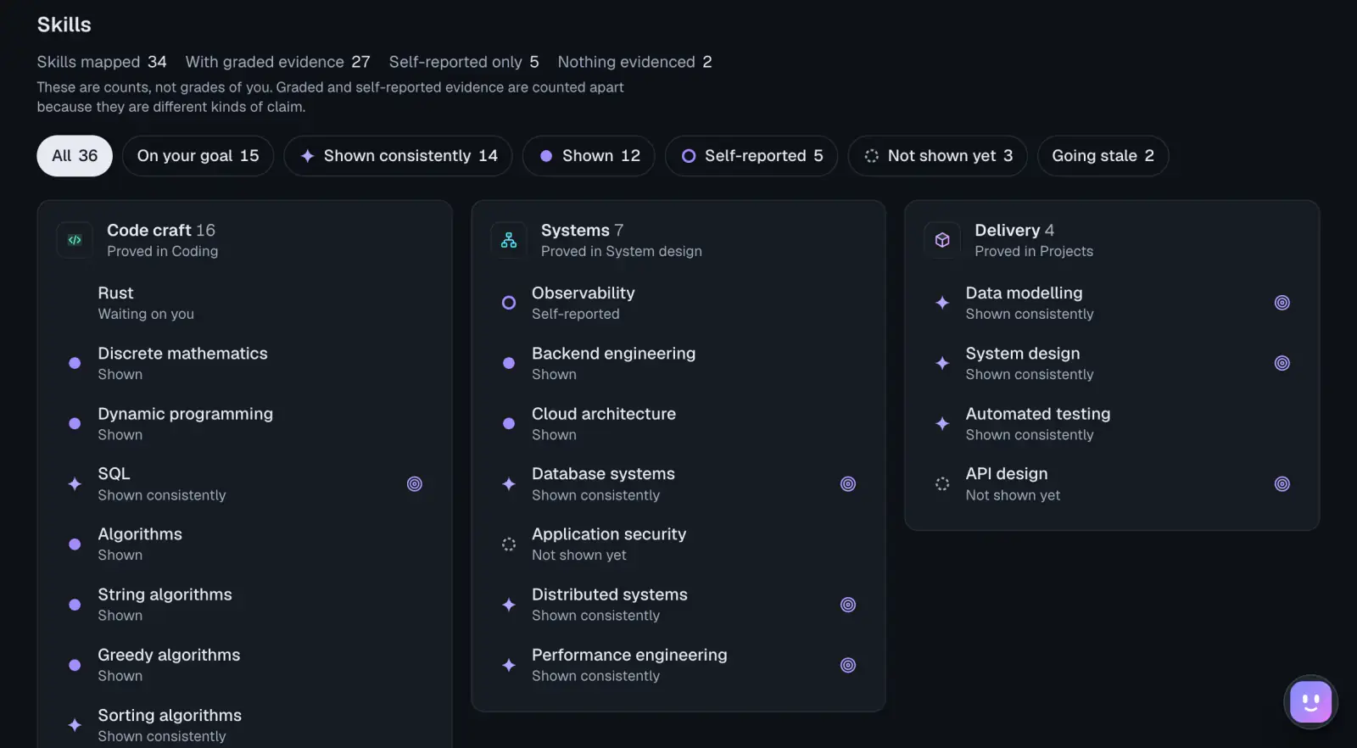This screenshot has height=748, width=1357.
Task: Click the Proved in Projects subtitle
Action: tap(1034, 251)
